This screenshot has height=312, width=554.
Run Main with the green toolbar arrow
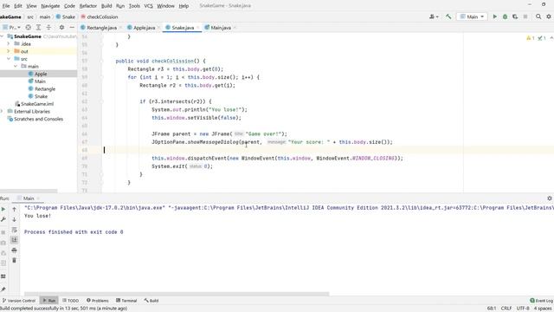tap(494, 16)
